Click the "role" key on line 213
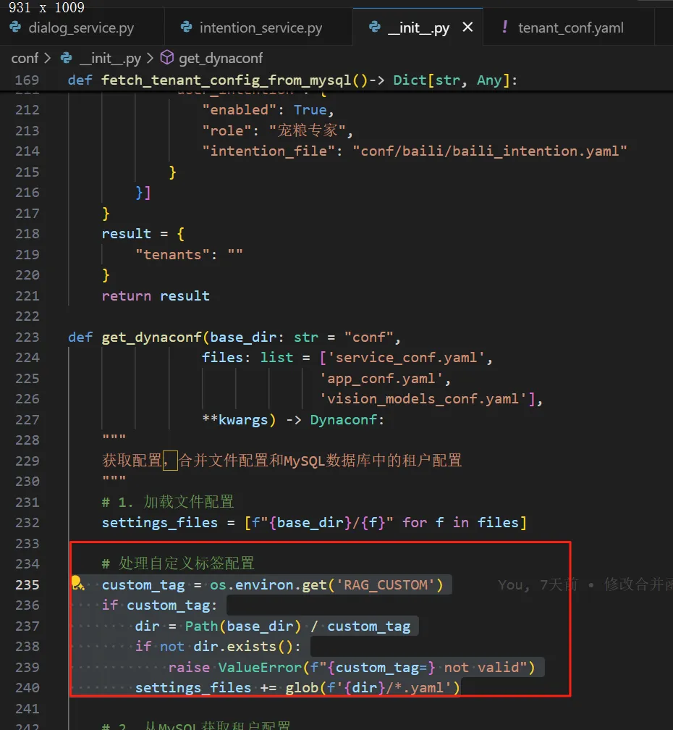This screenshot has height=730, width=673. point(226,131)
